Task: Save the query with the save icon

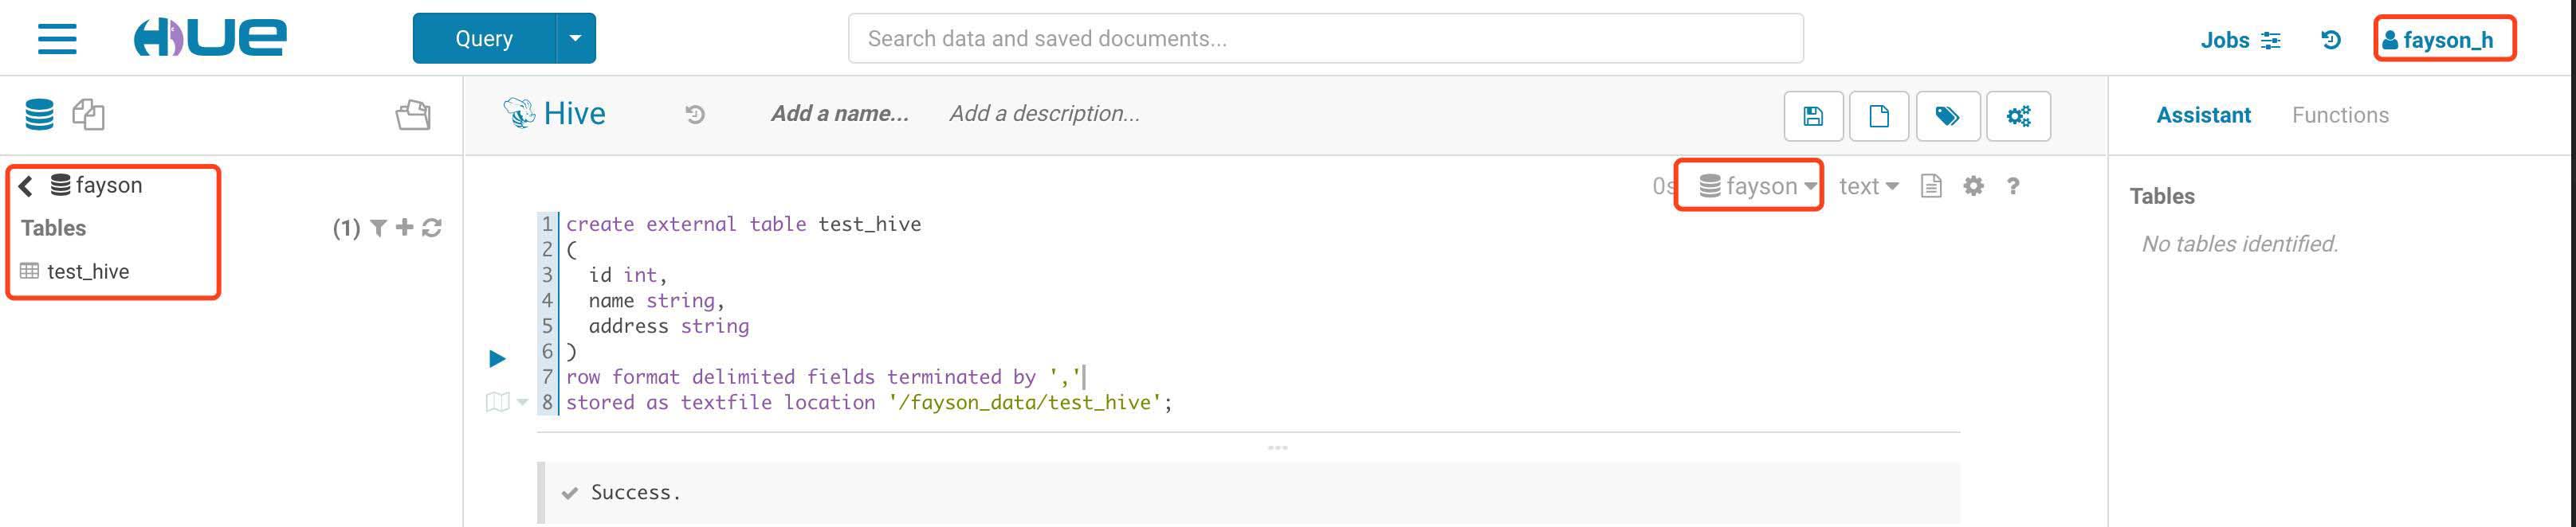Action: (1813, 115)
